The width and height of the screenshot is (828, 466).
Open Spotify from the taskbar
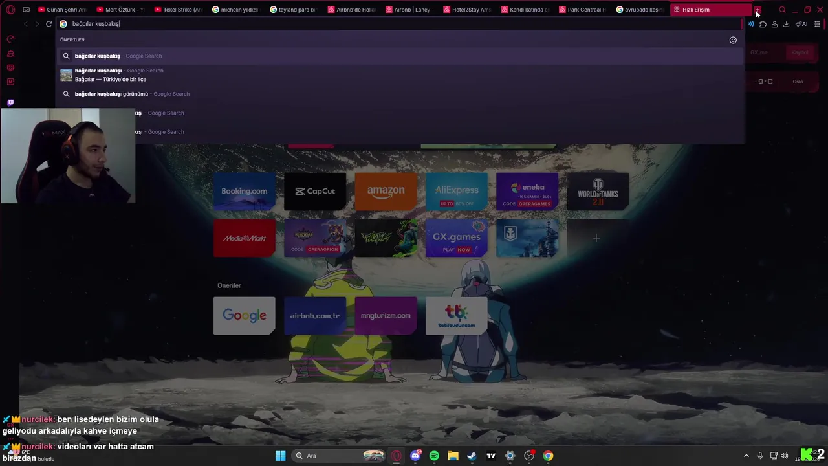tap(434, 456)
